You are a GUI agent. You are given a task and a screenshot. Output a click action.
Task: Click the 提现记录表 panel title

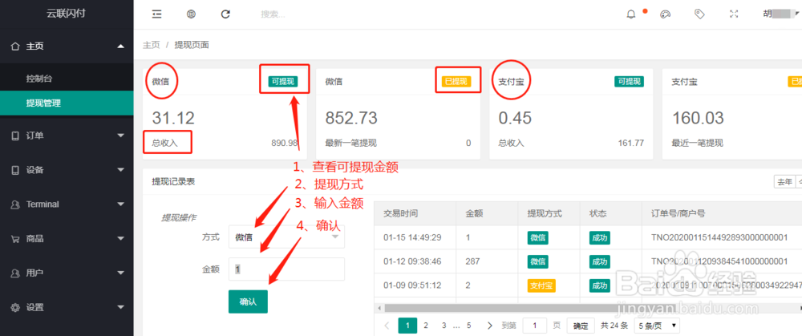coord(173,181)
